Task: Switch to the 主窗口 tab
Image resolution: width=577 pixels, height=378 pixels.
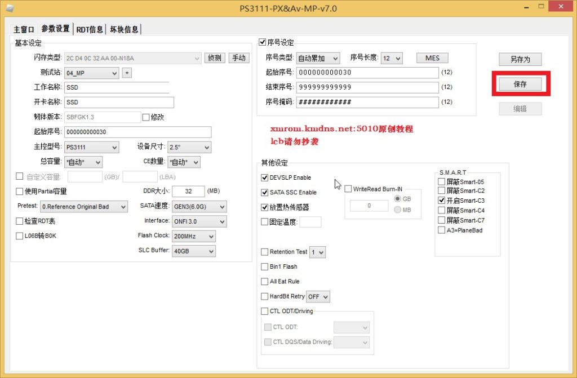Action: coord(24,29)
